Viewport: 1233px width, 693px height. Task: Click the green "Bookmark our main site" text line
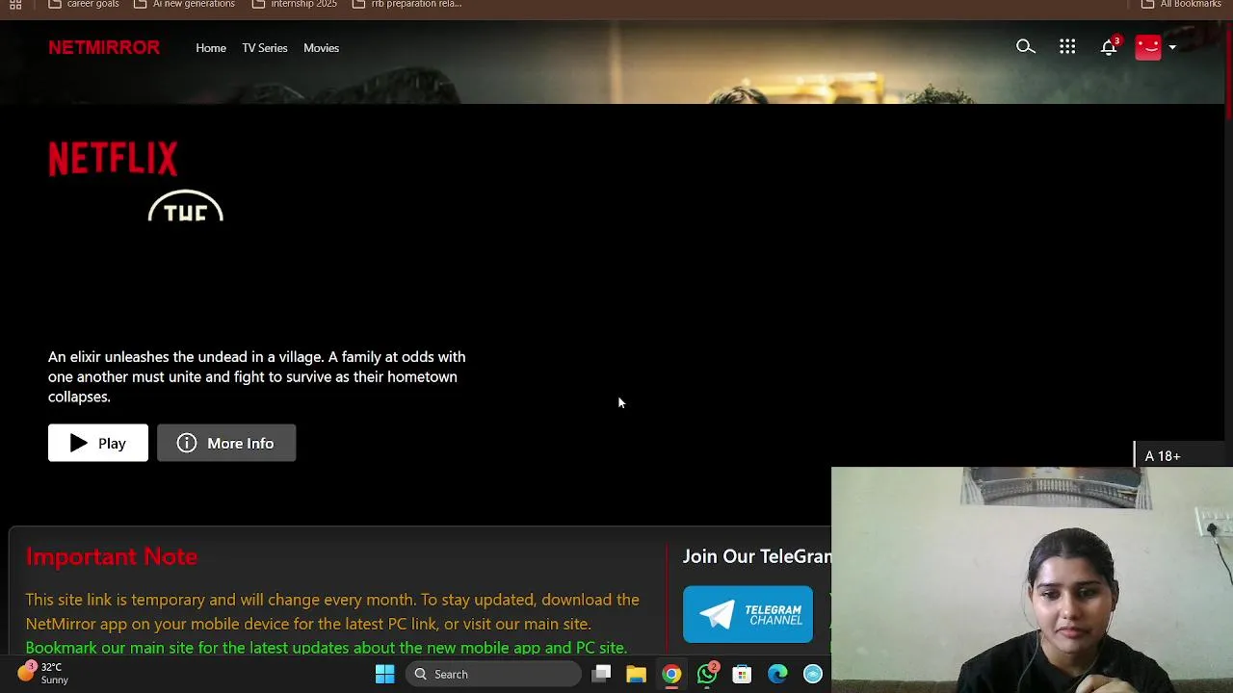[x=327, y=648]
